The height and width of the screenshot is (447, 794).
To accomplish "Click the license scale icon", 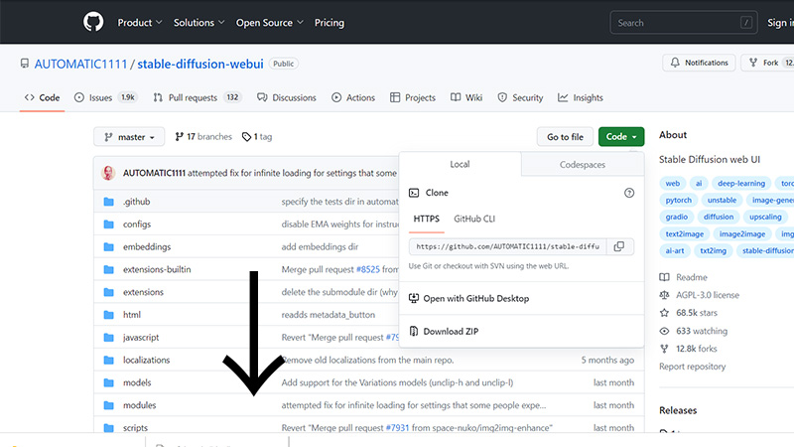I will pos(664,295).
